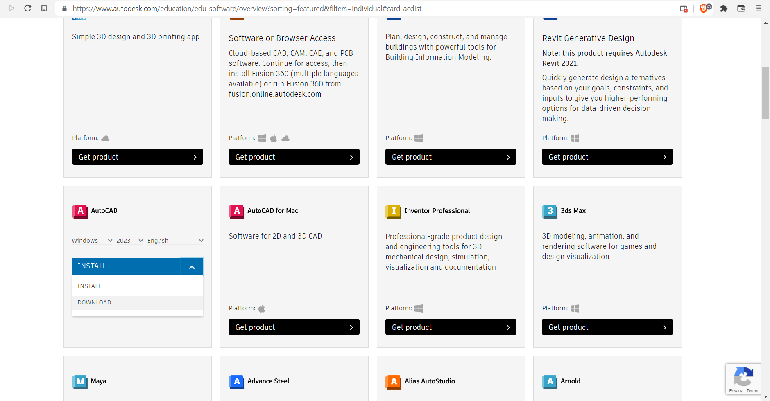The width and height of the screenshot is (770, 401).
Task: Click the blue INSTALL button for AutoCAD
Action: point(127,266)
